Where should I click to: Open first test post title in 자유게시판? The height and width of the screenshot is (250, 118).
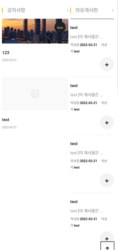click(74, 28)
